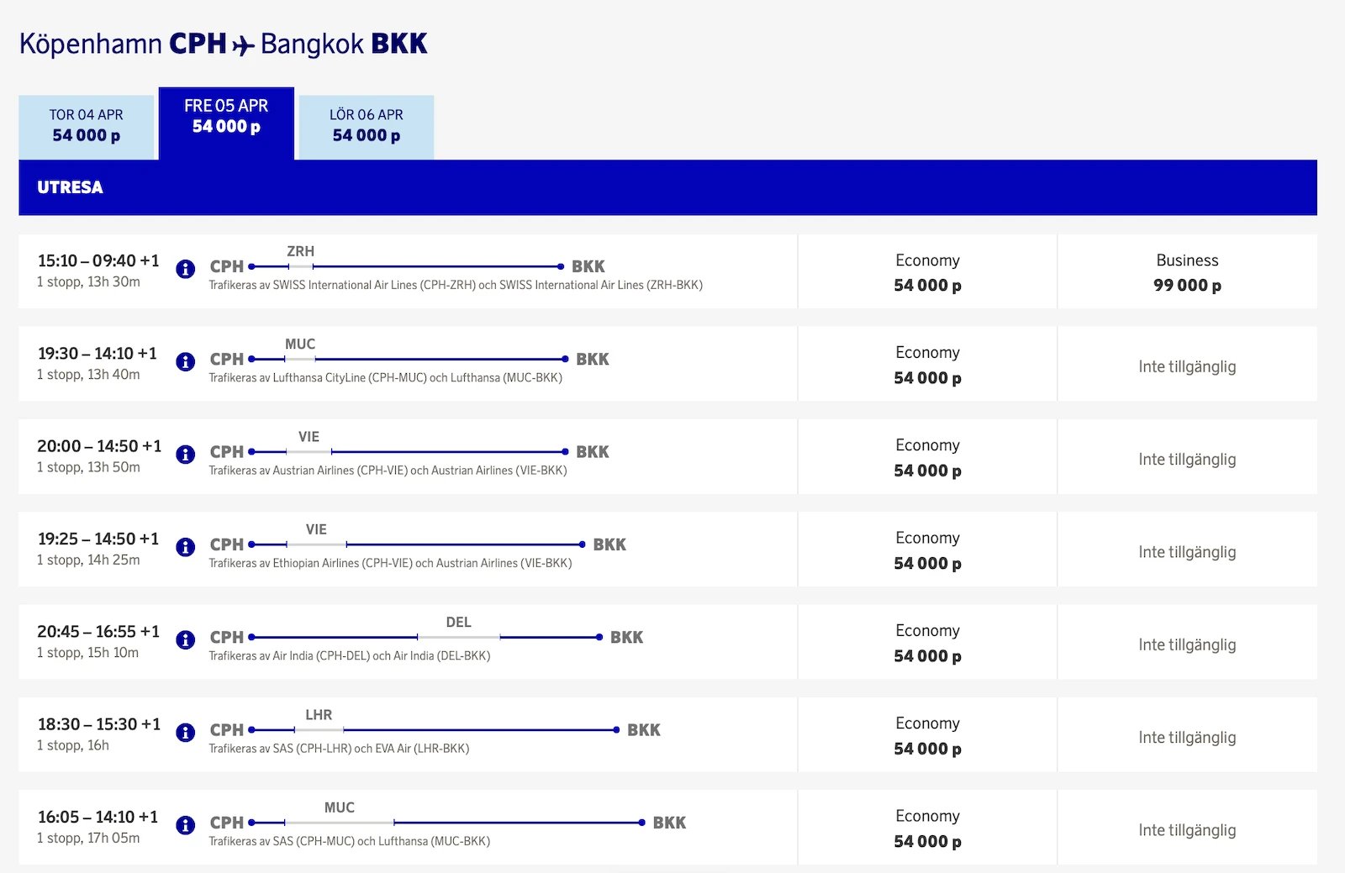Click 1 stopp, 13h 30m duration text
Image resolution: width=1345 pixels, height=873 pixels.
tap(88, 281)
